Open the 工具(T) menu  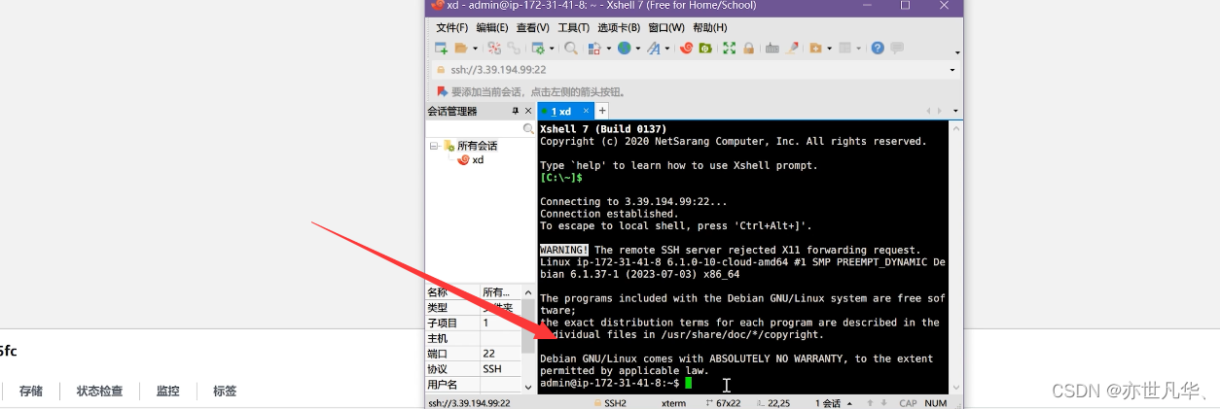(x=574, y=28)
